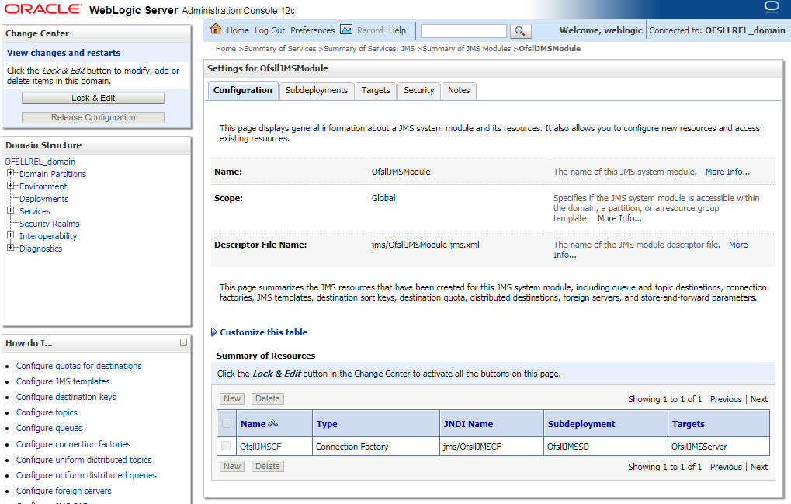Open Preferences from the toolbar
791x504 pixels.
[312, 30]
